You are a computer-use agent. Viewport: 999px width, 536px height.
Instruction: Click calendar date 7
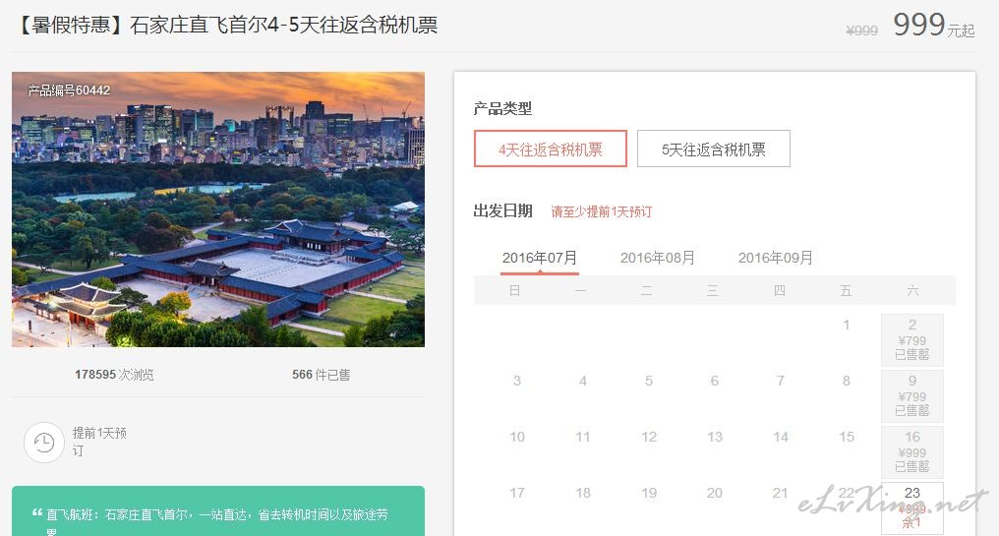click(x=781, y=382)
